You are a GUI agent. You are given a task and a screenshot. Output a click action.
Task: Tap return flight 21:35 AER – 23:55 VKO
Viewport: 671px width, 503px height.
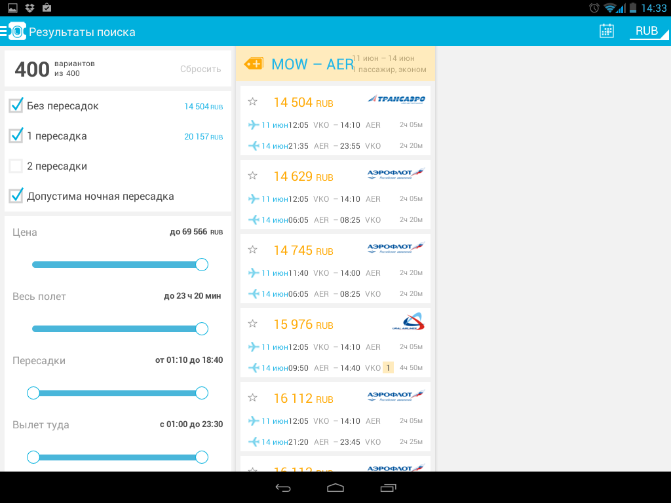coord(335,146)
